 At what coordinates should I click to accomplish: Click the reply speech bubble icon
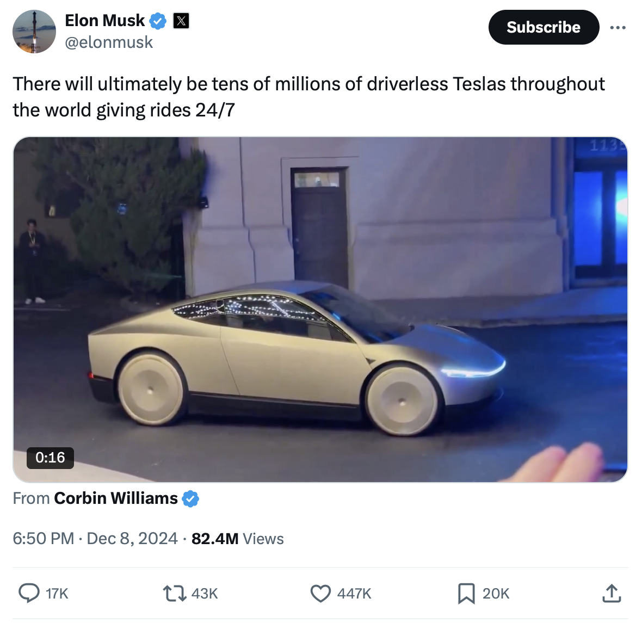pos(29,593)
